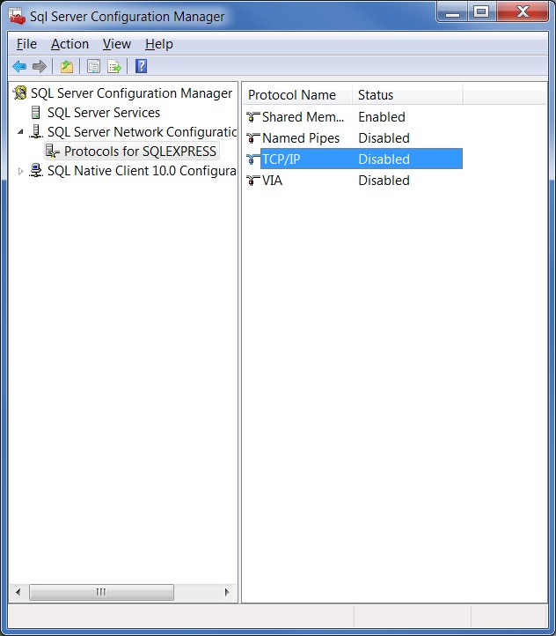
Task: Click the Disabled status of TCP/IP
Action: (x=384, y=159)
